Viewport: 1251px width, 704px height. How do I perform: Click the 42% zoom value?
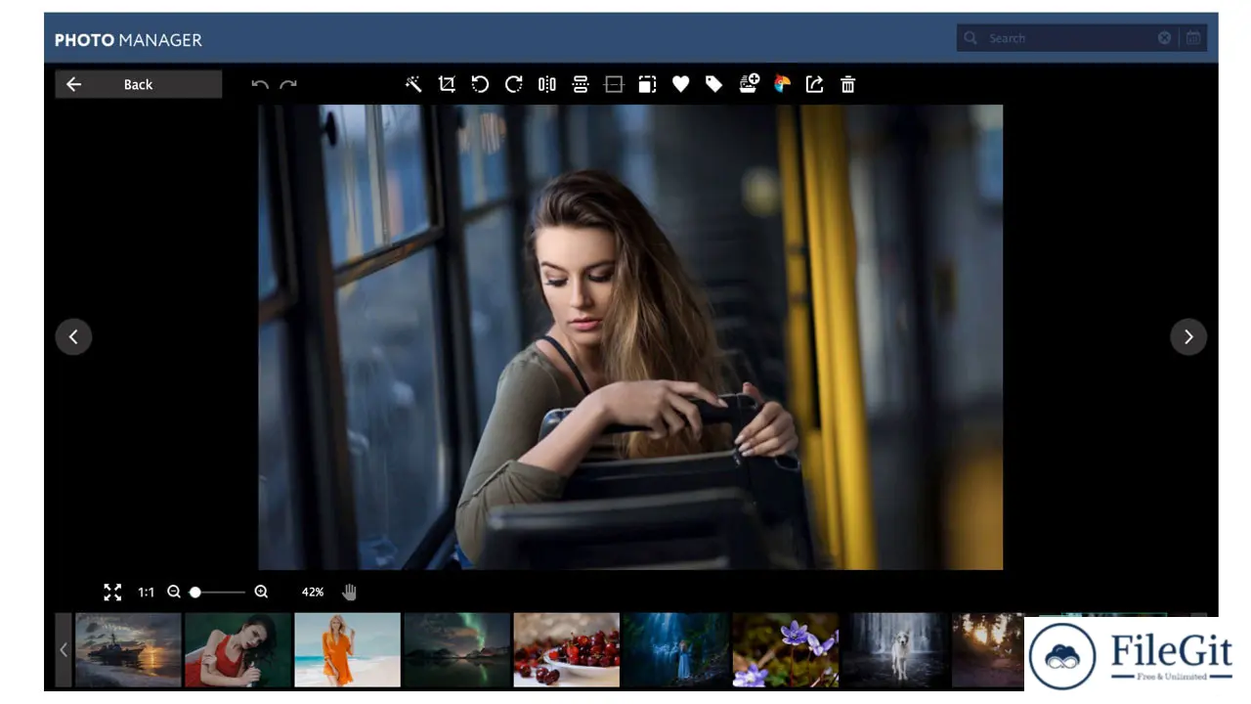[313, 592]
